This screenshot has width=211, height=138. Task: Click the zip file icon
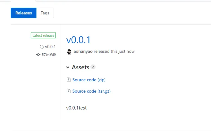[x=69, y=80]
